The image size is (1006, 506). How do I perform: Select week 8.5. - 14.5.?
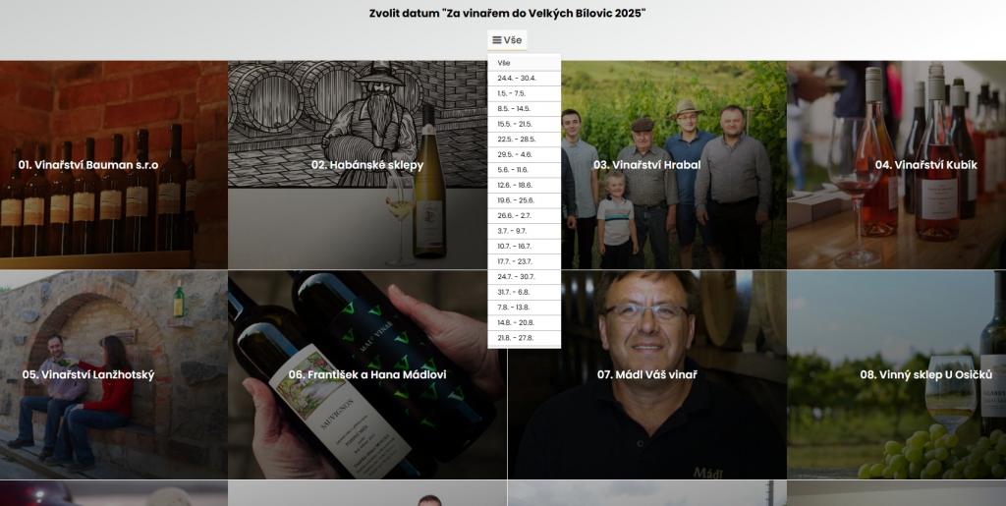pyautogui.click(x=525, y=109)
